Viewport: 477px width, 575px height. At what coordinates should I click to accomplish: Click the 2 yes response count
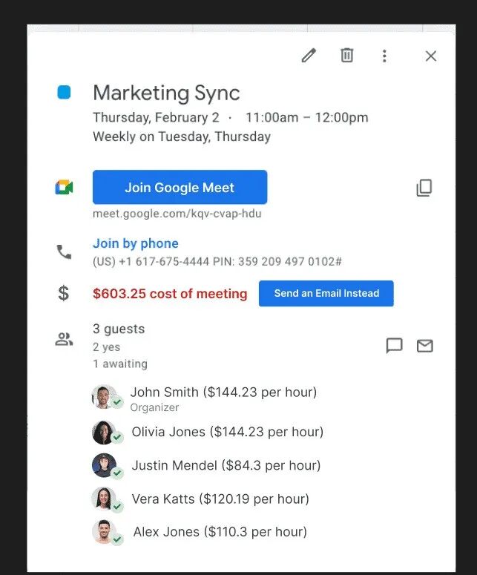click(106, 347)
